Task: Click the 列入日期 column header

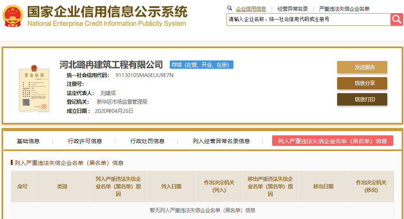Action: tap(171, 186)
